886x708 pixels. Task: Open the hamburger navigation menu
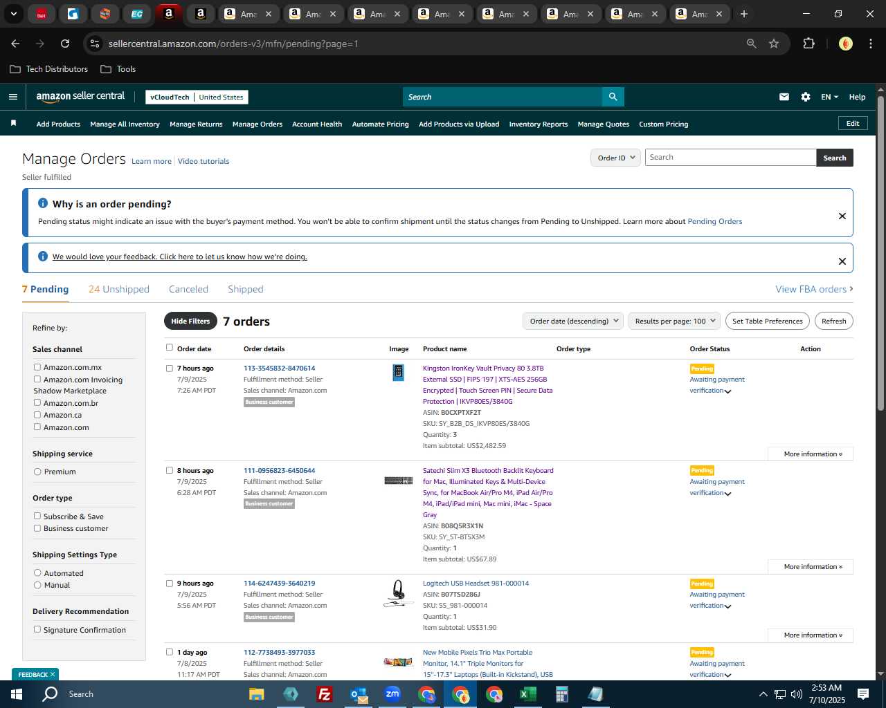point(12,97)
